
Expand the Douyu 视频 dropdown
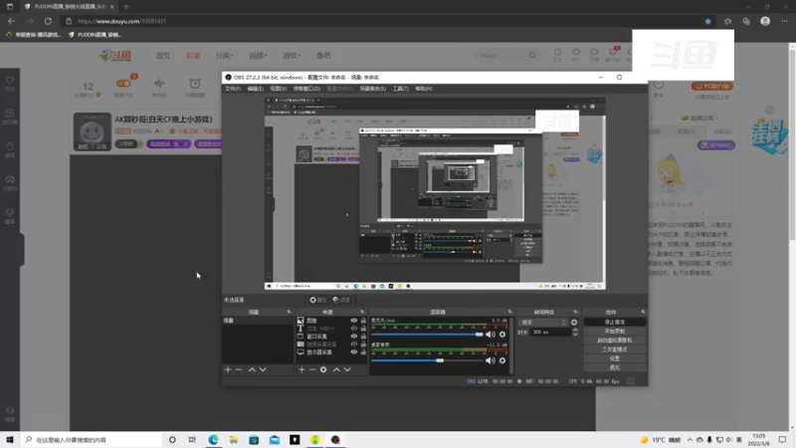pyautogui.click(x=258, y=56)
